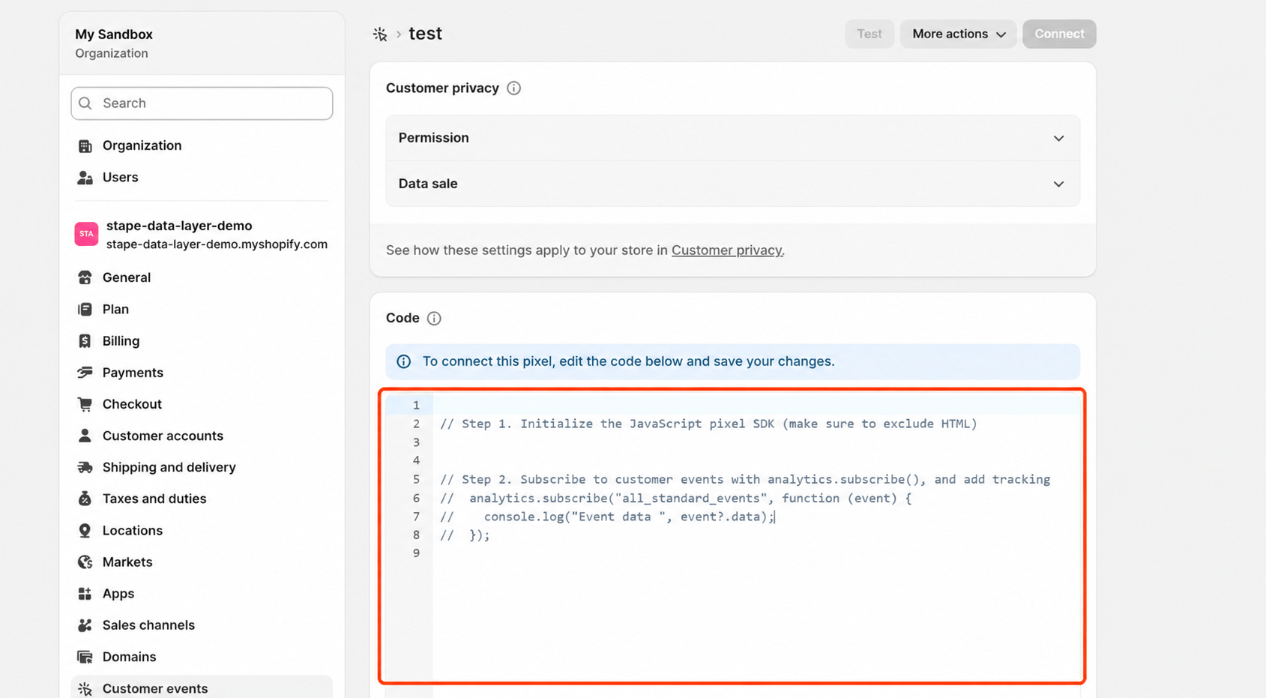The width and height of the screenshot is (1266, 698).
Task: Click the Locations pin icon
Action: click(85, 530)
